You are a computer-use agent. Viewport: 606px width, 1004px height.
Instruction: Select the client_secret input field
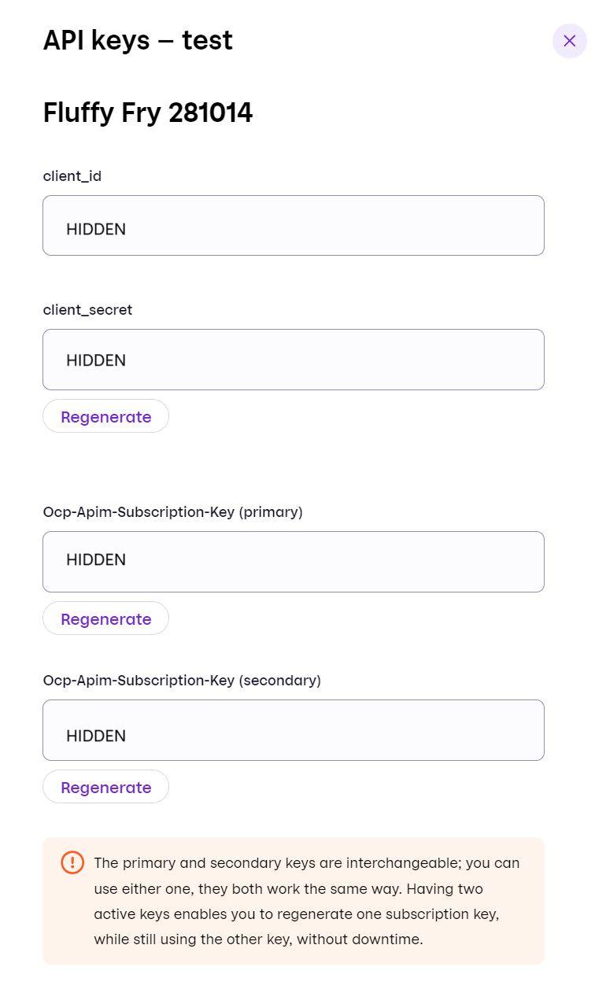coord(293,360)
